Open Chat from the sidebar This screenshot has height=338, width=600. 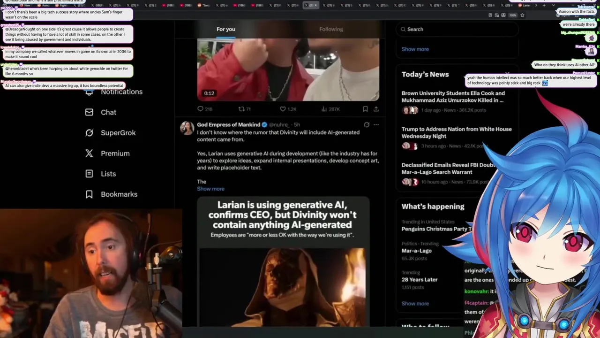pyautogui.click(x=101, y=112)
